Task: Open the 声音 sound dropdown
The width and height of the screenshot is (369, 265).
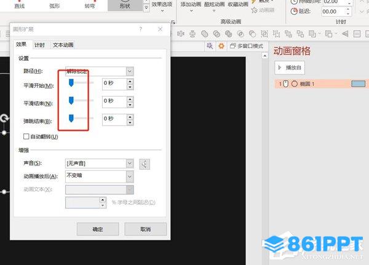Action: (x=130, y=164)
